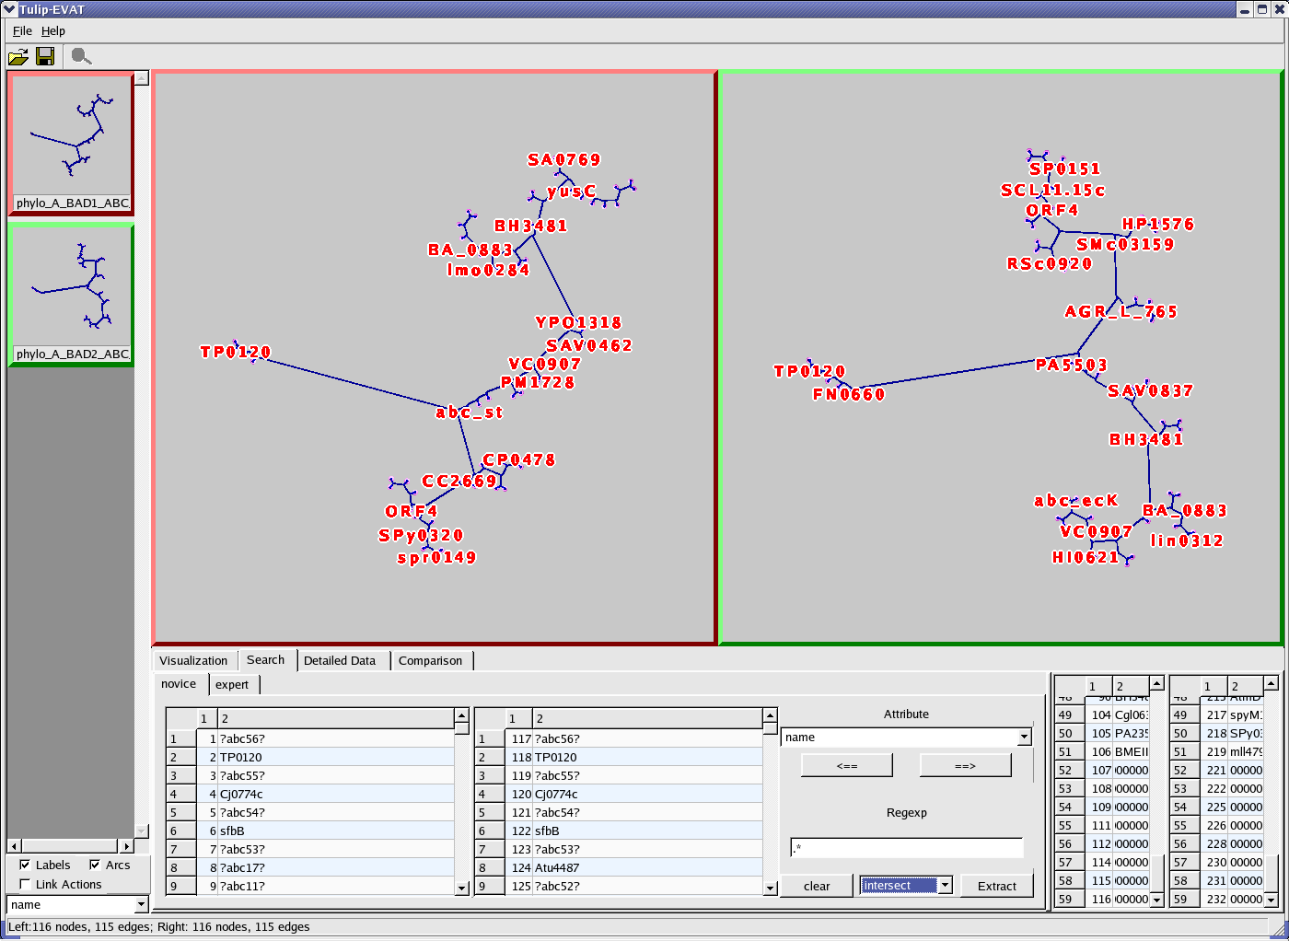Open the bottom-left name combo box

coord(140,905)
